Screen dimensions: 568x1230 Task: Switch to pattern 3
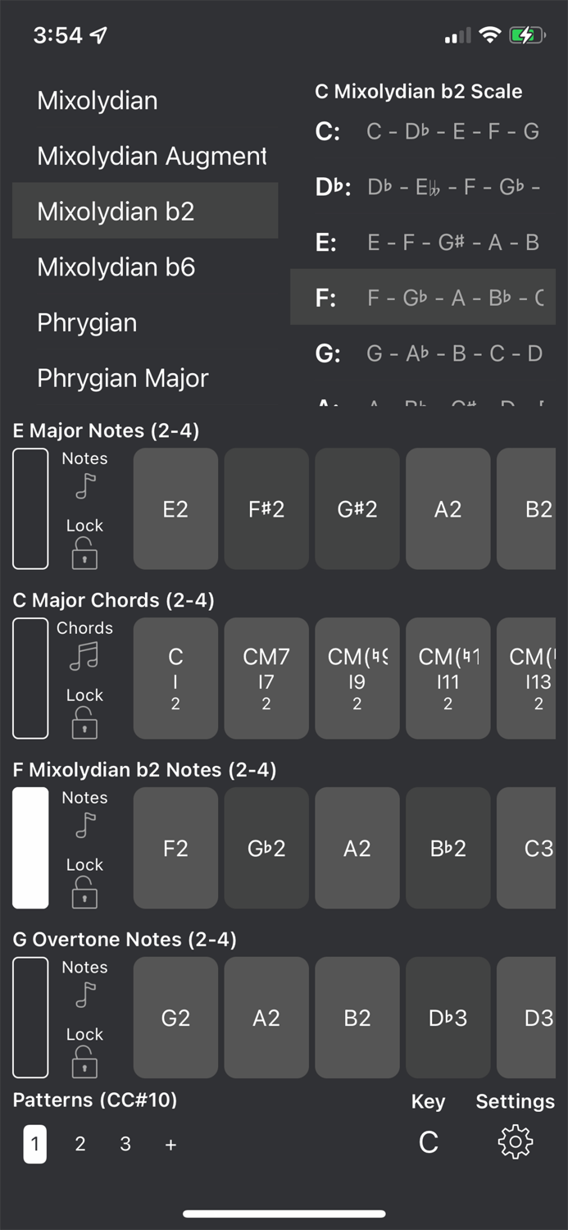(125, 1143)
